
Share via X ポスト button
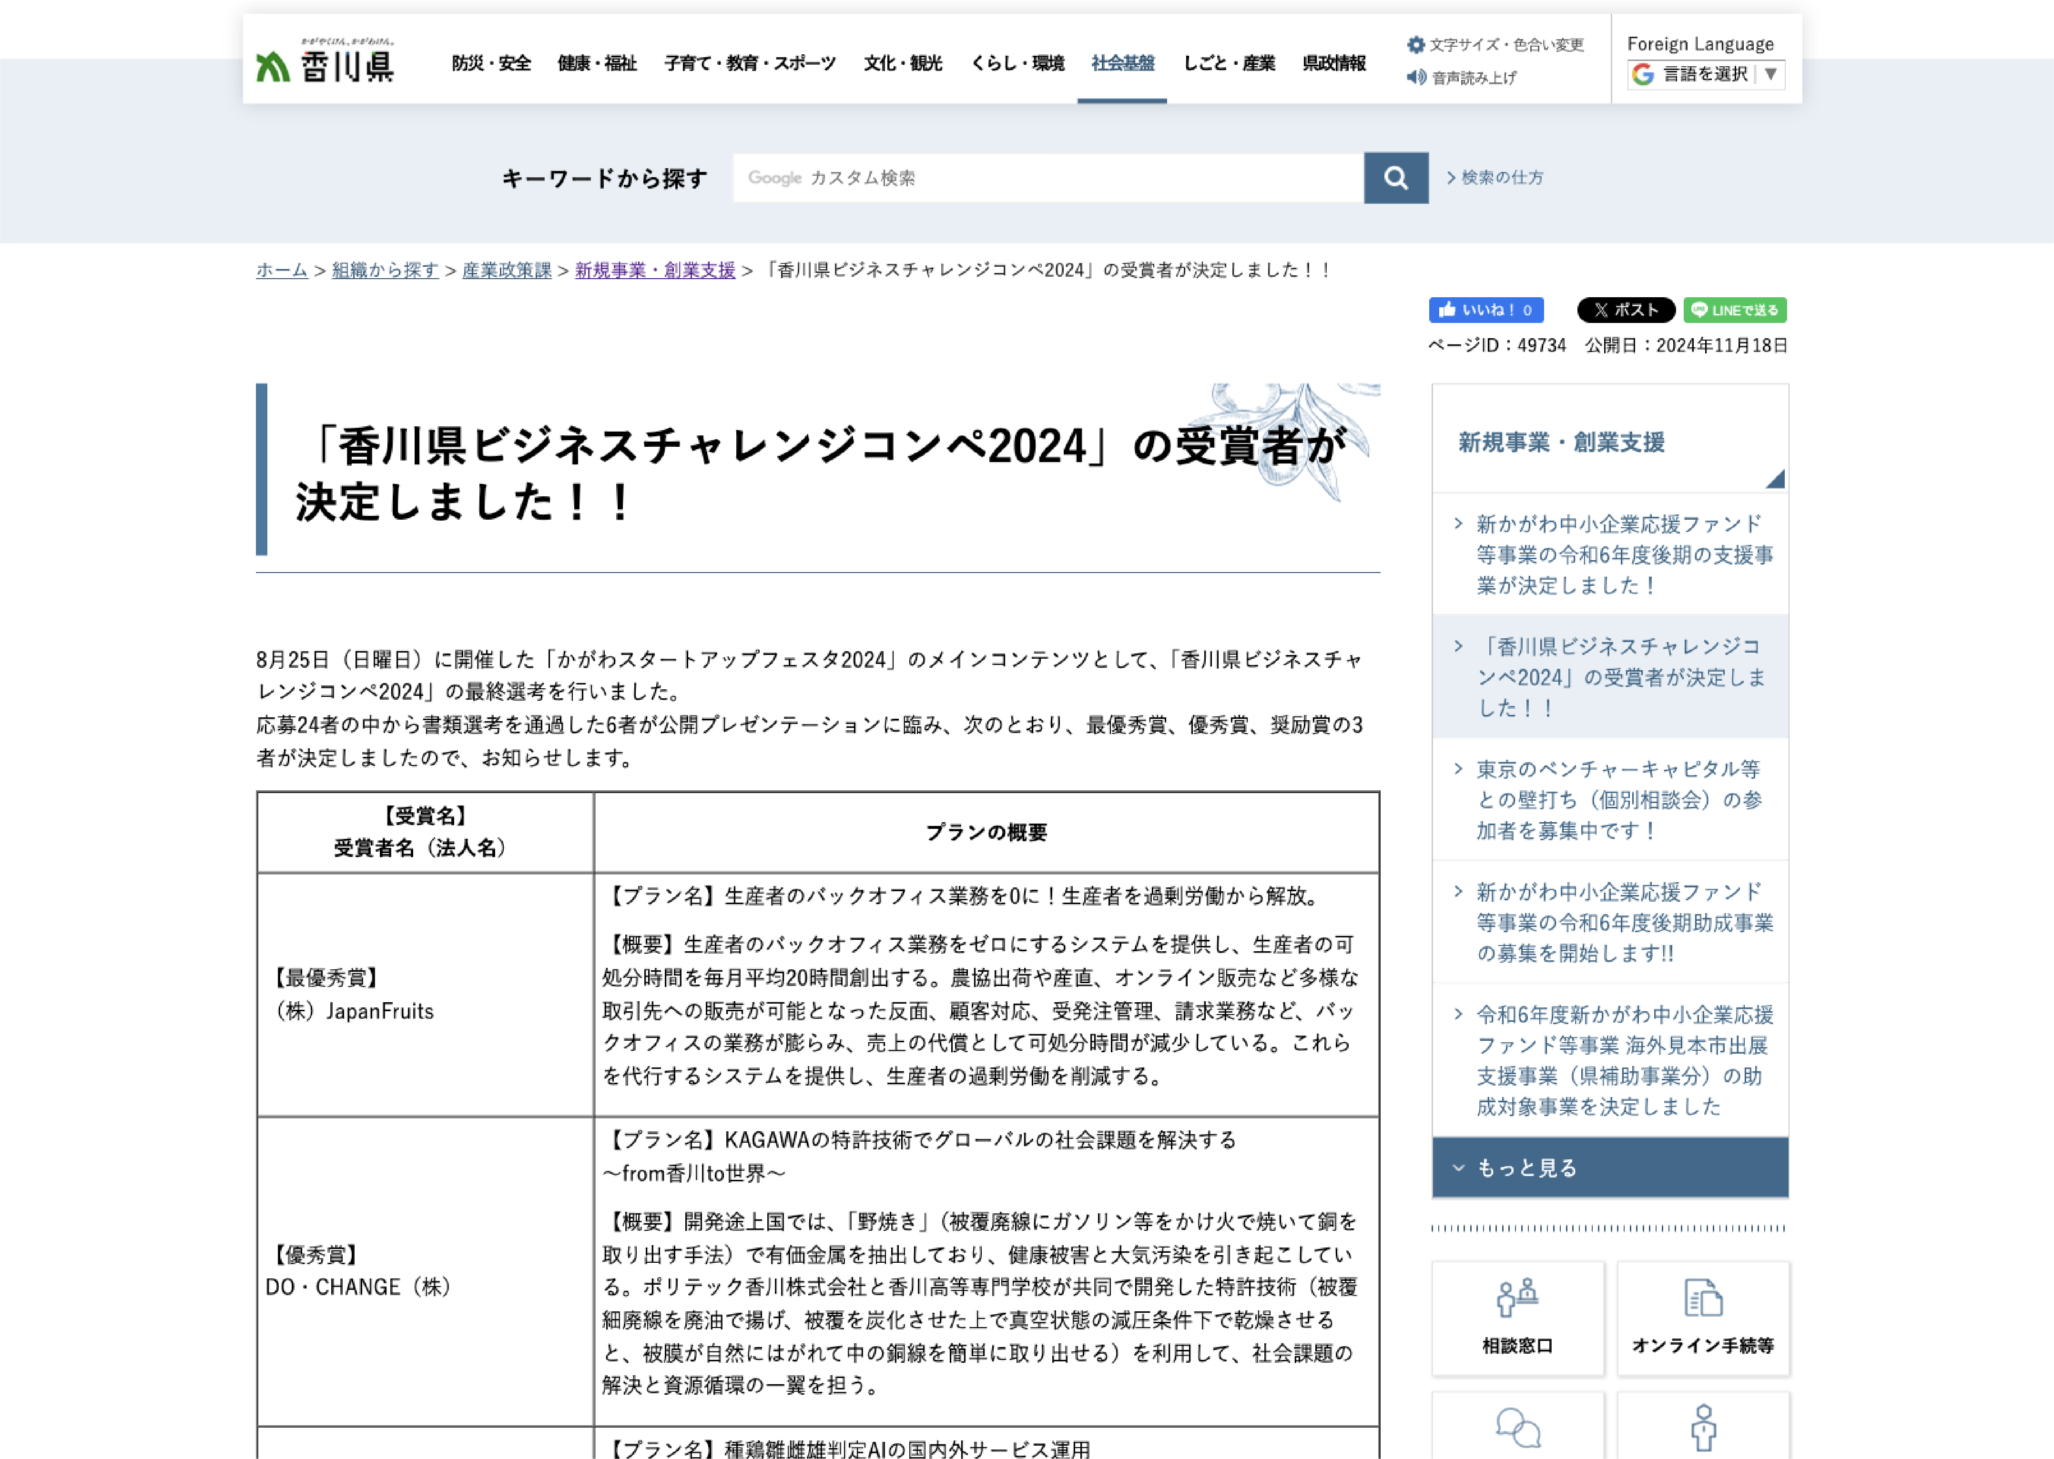[1626, 310]
